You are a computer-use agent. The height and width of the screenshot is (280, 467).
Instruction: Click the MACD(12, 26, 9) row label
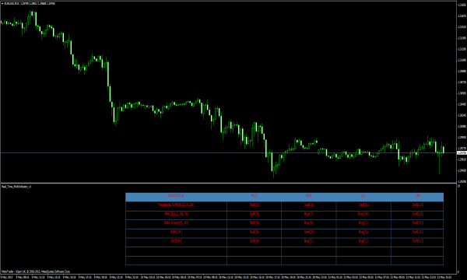click(x=176, y=214)
